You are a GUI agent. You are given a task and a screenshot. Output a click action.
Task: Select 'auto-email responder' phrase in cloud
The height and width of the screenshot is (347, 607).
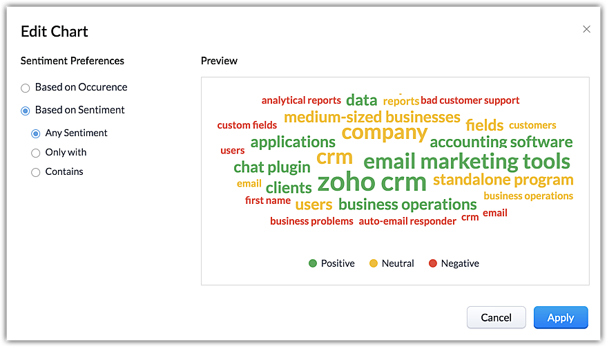coord(407,221)
